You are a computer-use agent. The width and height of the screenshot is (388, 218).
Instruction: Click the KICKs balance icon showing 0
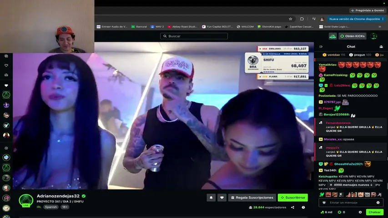click(339, 212)
